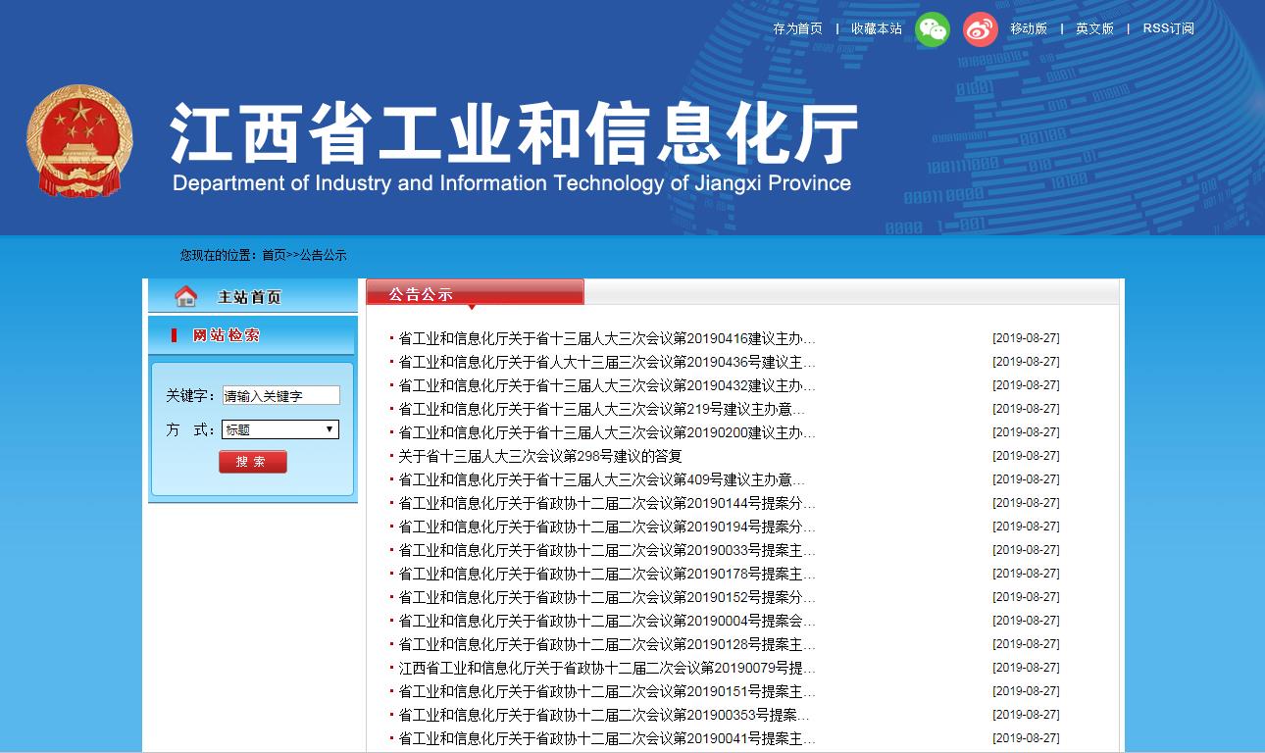Open the RSS订阅 link
This screenshot has width=1265, height=753.
pos(1168,29)
